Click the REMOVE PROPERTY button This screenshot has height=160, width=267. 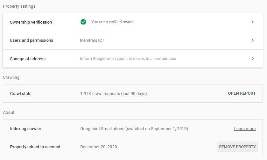tap(237, 147)
